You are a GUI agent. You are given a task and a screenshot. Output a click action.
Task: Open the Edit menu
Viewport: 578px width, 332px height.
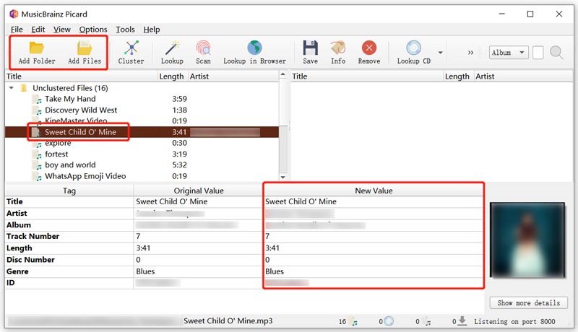pos(38,30)
